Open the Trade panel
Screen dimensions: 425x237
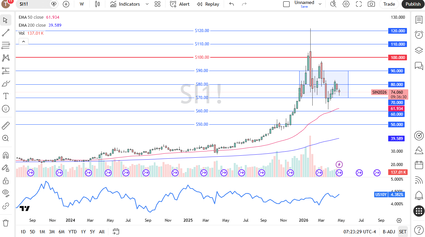pos(389,4)
